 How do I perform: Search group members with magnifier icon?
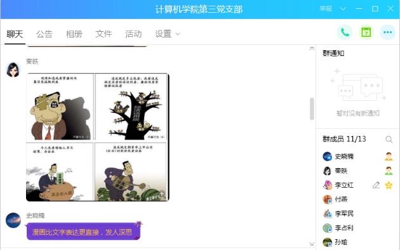coord(389,139)
